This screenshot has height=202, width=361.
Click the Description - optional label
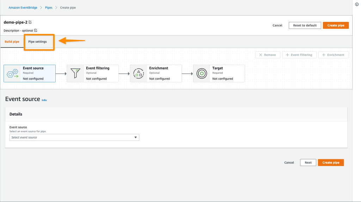tap(18, 30)
